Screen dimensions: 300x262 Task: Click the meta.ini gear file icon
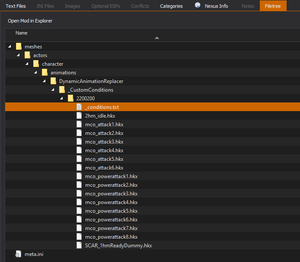(18, 254)
